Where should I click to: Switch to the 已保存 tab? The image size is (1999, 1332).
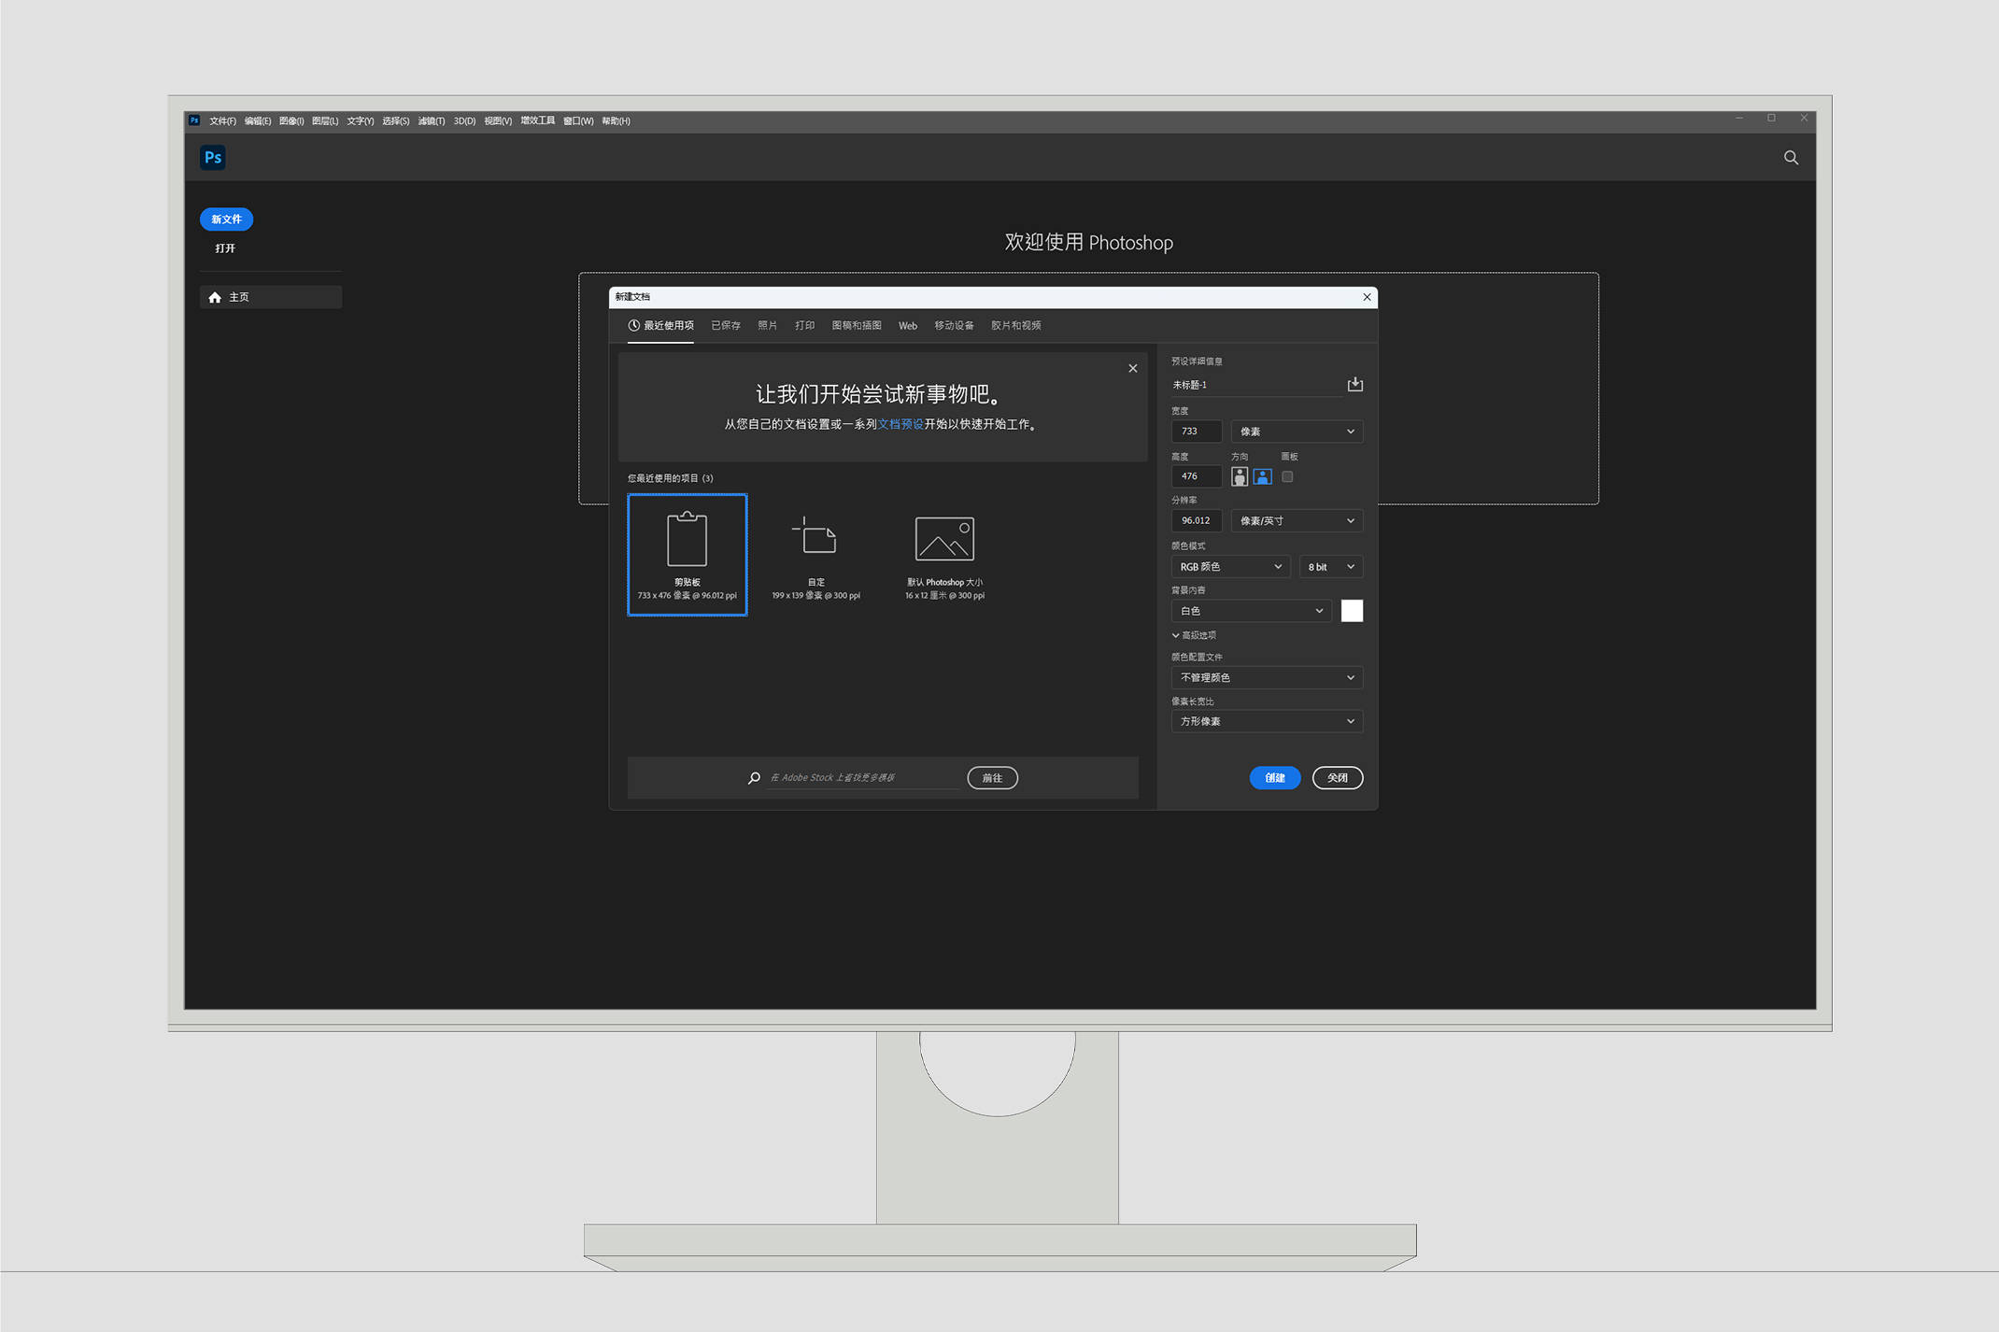click(726, 326)
